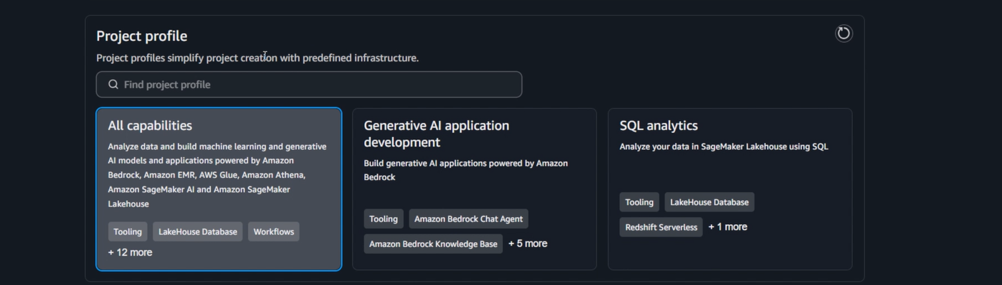Select the SQL analytics profile card
This screenshot has height=285, width=1002.
pos(730,189)
